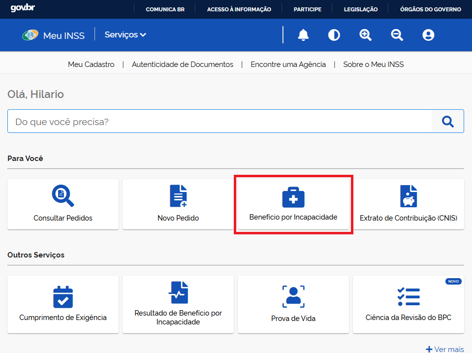Click the 'Olá, Hilario' greeting text
The image size is (472, 353).
[35, 94]
